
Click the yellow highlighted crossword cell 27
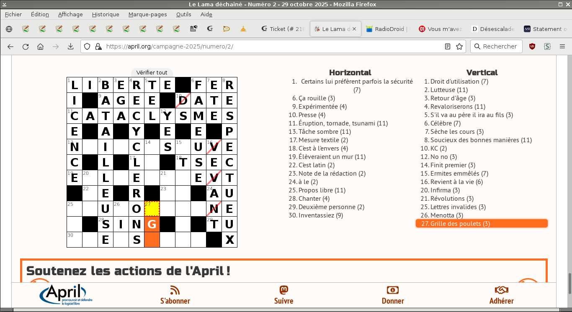pos(152,209)
